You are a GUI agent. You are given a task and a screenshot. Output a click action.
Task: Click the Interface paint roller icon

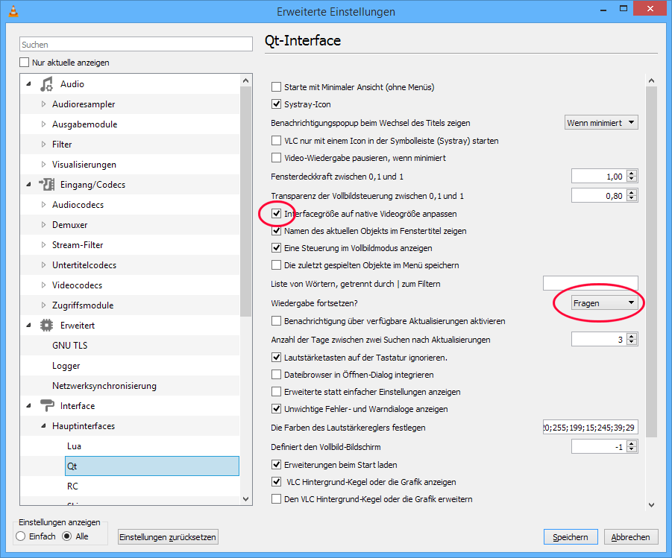(x=47, y=406)
